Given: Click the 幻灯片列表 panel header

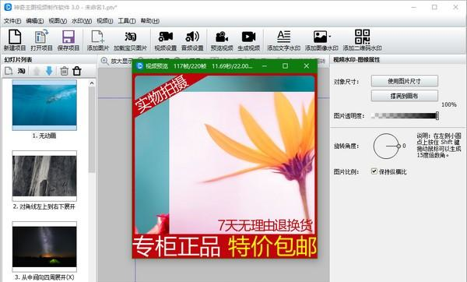Looking at the screenshot, I should (x=18, y=60).
